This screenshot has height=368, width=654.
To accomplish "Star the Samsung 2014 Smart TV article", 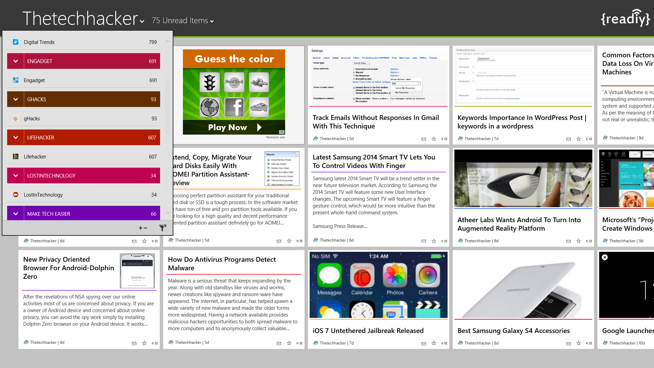I will click(434, 241).
